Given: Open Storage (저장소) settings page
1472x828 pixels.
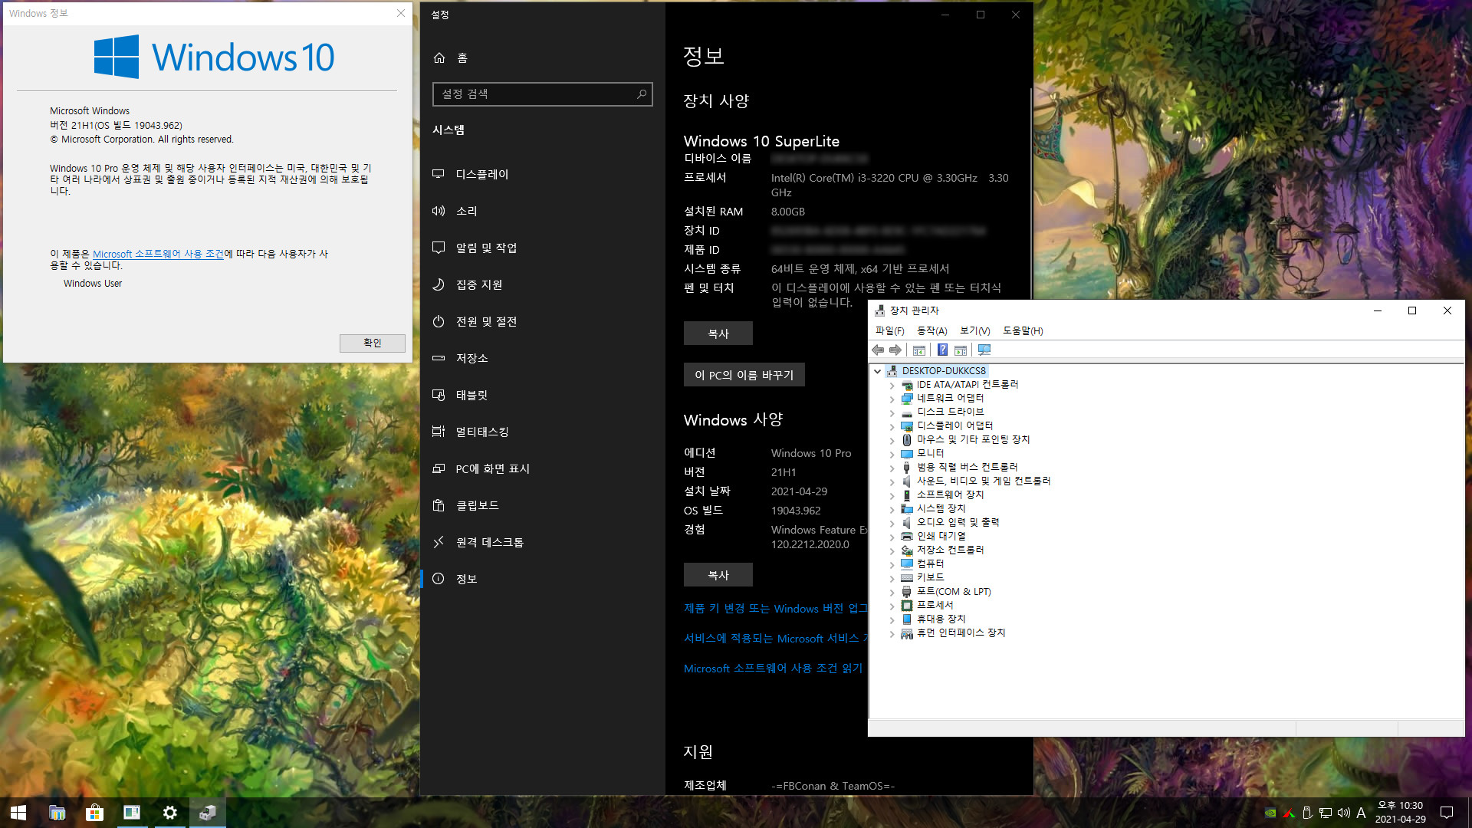Looking at the screenshot, I should 542,358.
